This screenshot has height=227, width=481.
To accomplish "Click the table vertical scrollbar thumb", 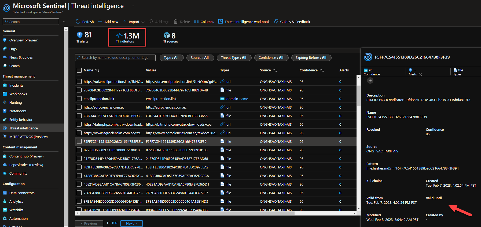I will pos(359,95).
